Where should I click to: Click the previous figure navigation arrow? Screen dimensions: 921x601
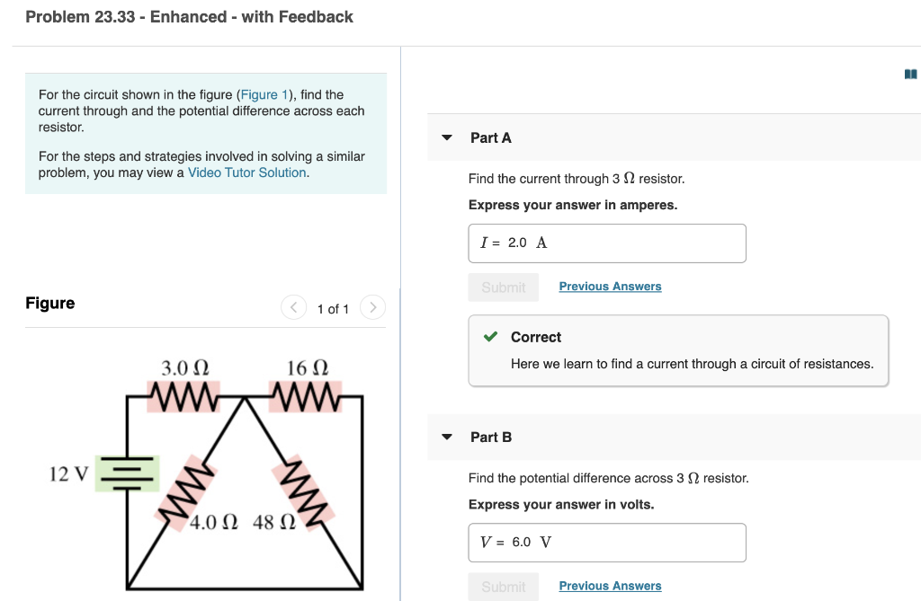coord(293,307)
